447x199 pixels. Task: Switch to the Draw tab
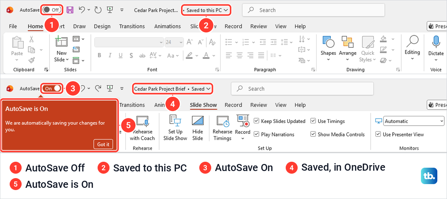pos(79,26)
